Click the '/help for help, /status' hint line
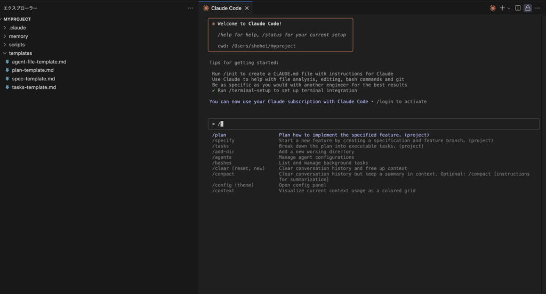This screenshot has height=294, width=546. coord(282,35)
